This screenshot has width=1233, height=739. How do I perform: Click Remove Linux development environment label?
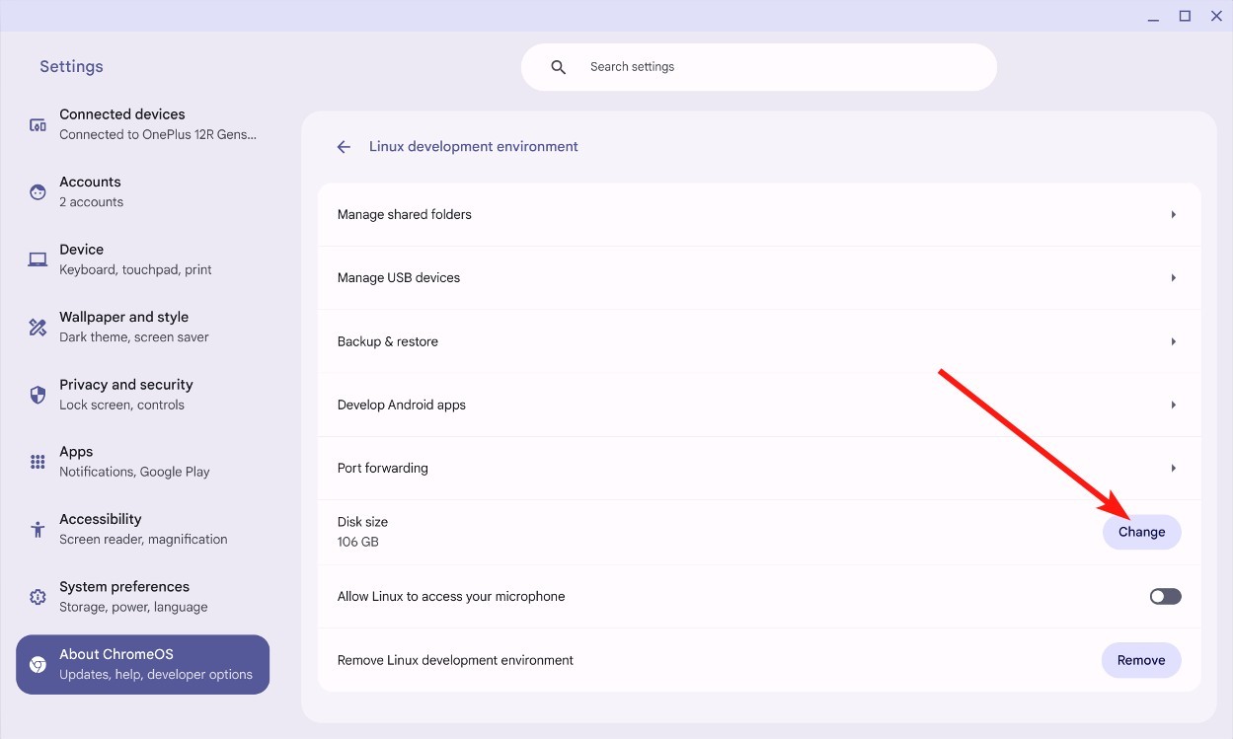tap(455, 660)
